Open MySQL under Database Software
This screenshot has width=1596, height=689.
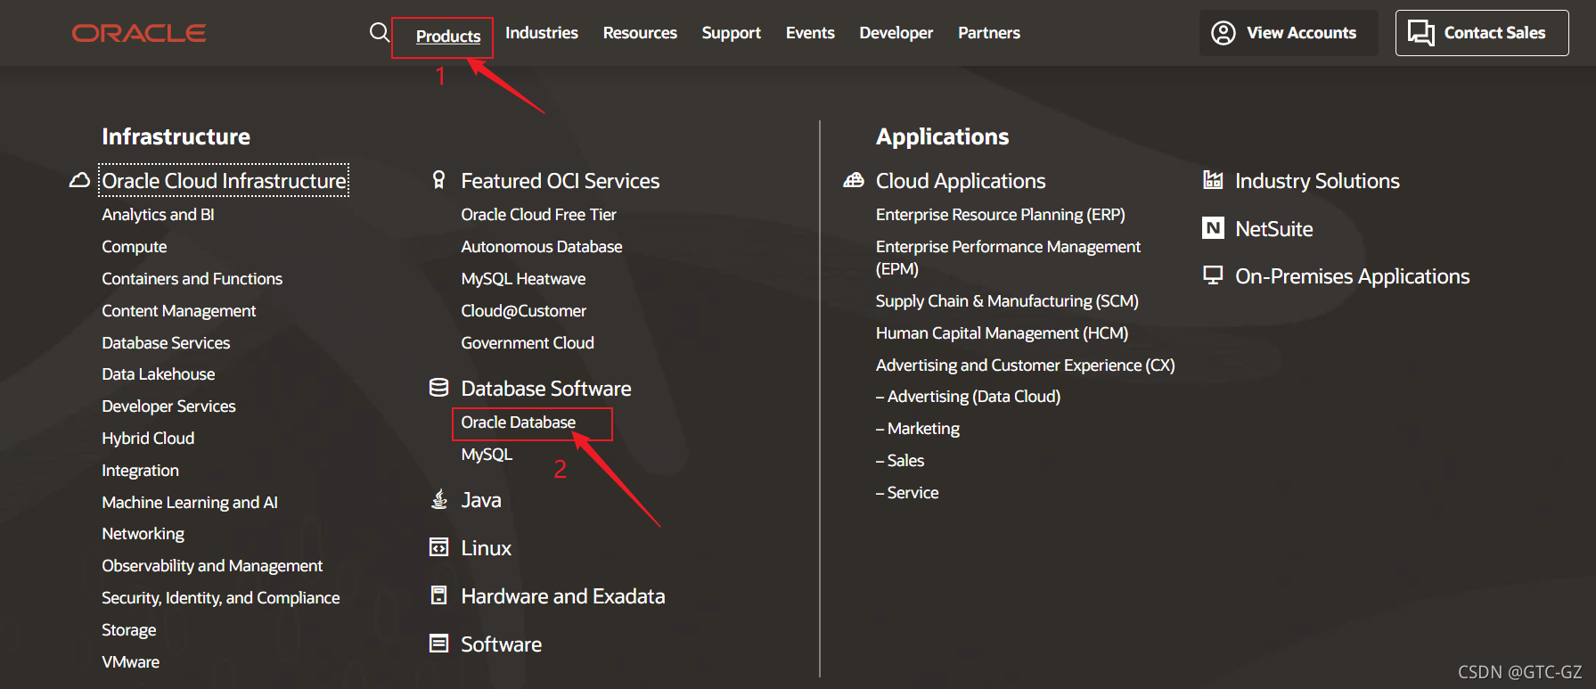[487, 455]
